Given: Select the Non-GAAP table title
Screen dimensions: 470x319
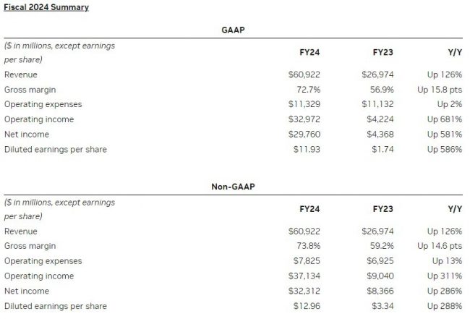Looking at the screenshot, I should pyautogui.click(x=233, y=187).
